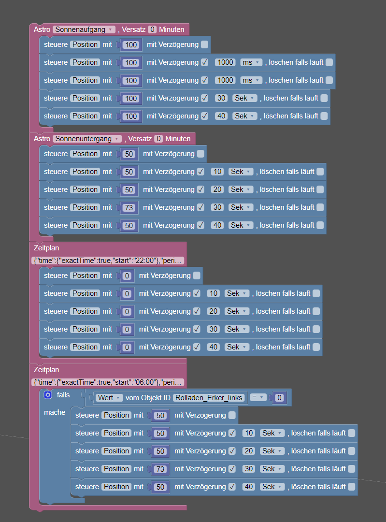Enable mit Verzögerung on the first mache steuere block
The width and height of the screenshot is (386, 522).
(x=232, y=415)
